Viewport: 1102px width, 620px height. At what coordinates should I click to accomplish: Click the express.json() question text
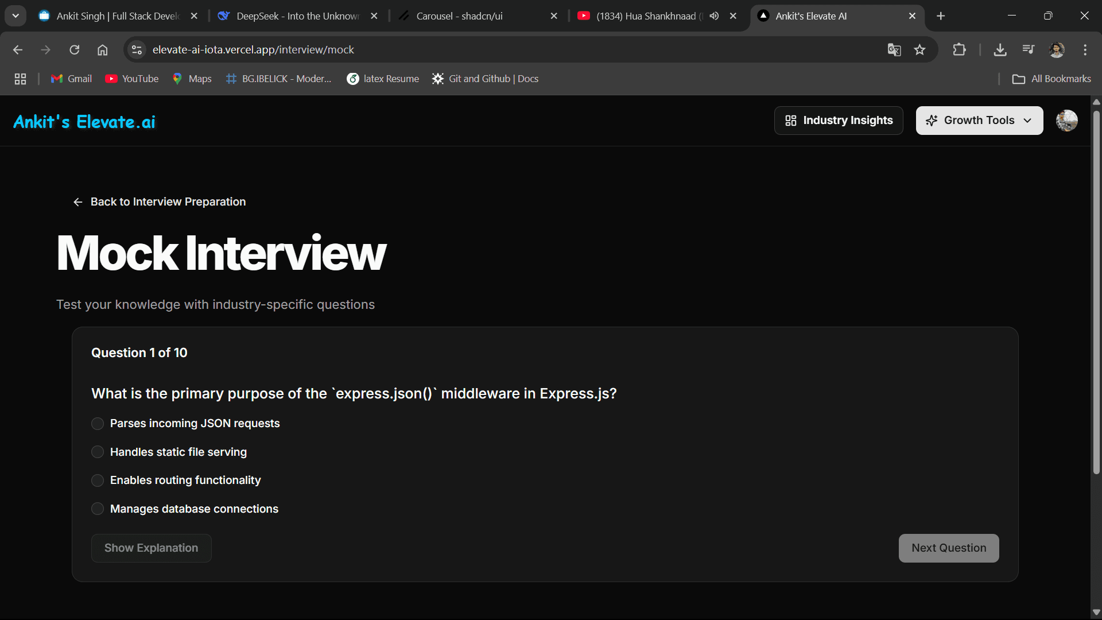click(x=354, y=394)
